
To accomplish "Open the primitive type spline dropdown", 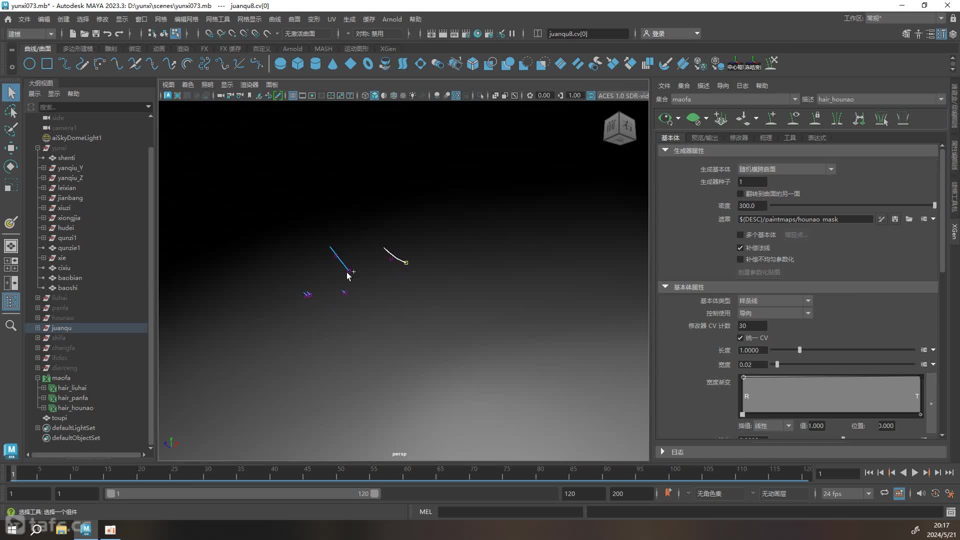I will (x=774, y=300).
